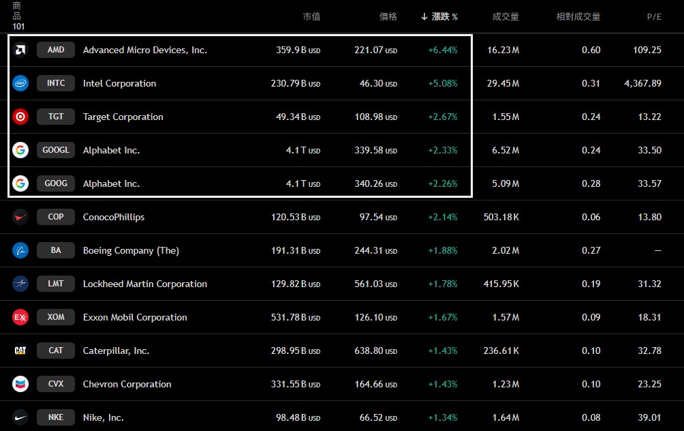Screen dimensions: 684x431
Task: Click the ConocoPhillips logo icon
Action: pyautogui.click(x=20, y=217)
